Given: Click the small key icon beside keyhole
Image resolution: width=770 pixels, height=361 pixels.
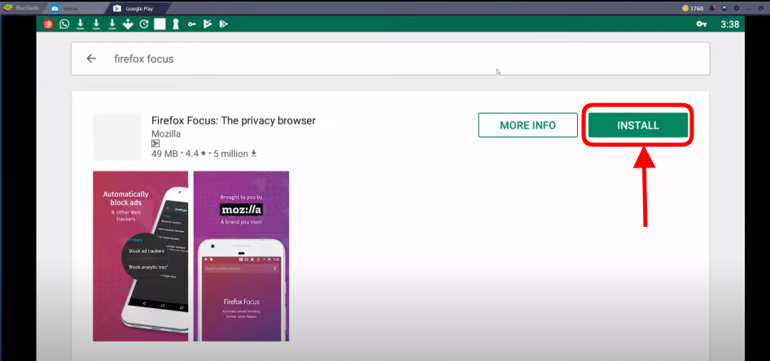Looking at the screenshot, I should [191, 24].
